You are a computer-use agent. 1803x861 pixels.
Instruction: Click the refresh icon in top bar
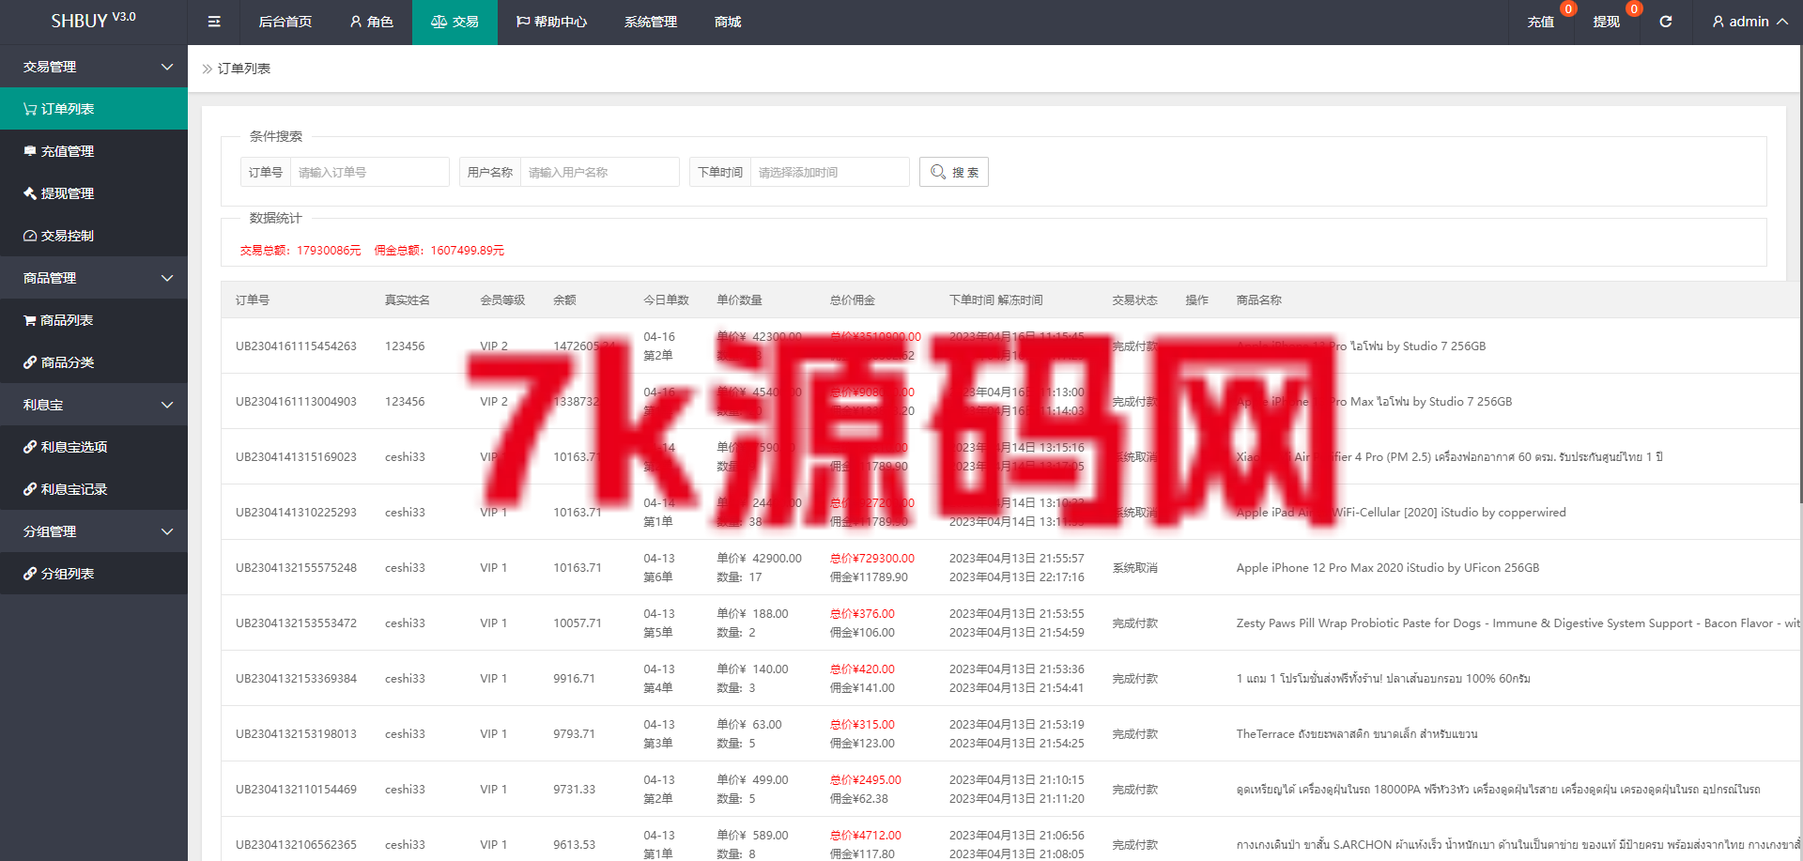click(x=1666, y=22)
